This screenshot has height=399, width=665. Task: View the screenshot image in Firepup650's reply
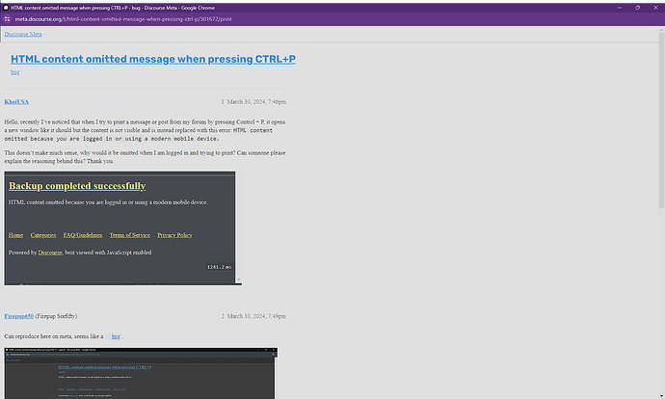point(142,373)
